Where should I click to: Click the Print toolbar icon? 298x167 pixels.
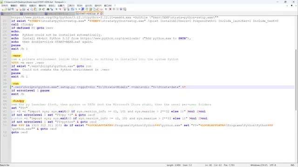point(24,9)
